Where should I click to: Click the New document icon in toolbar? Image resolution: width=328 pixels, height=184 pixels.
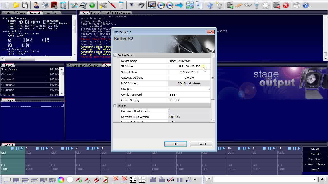(x=7, y=5)
